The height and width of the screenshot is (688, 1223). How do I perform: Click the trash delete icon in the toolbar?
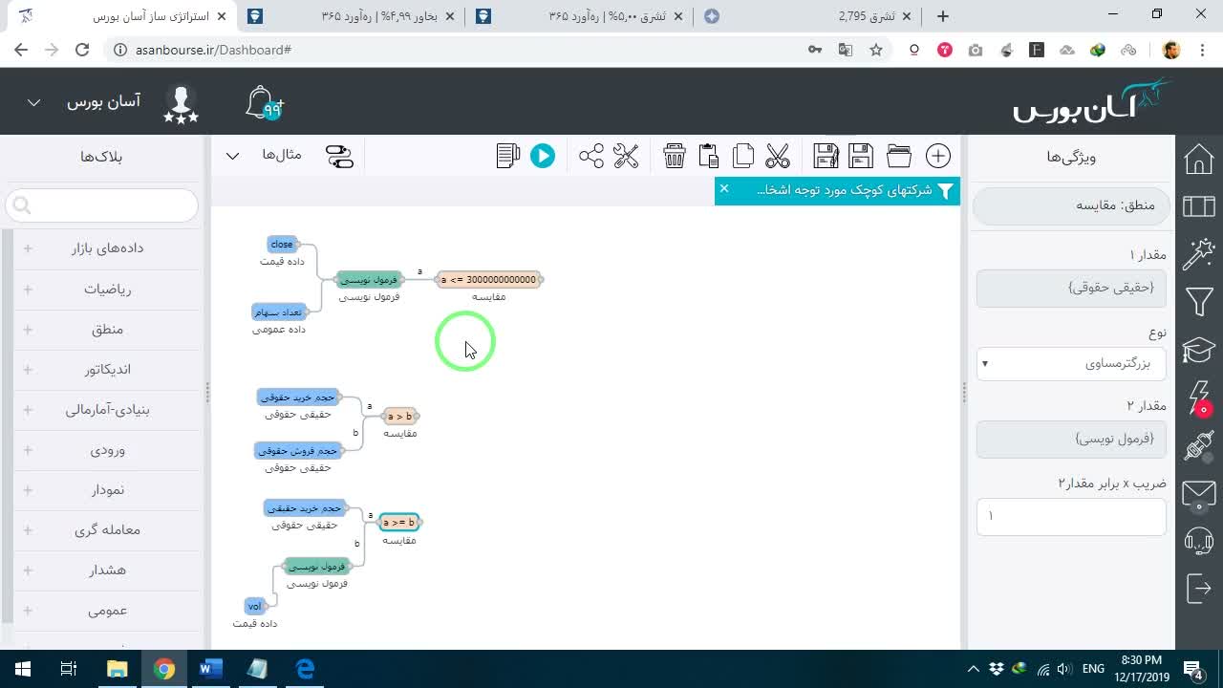[675, 156]
